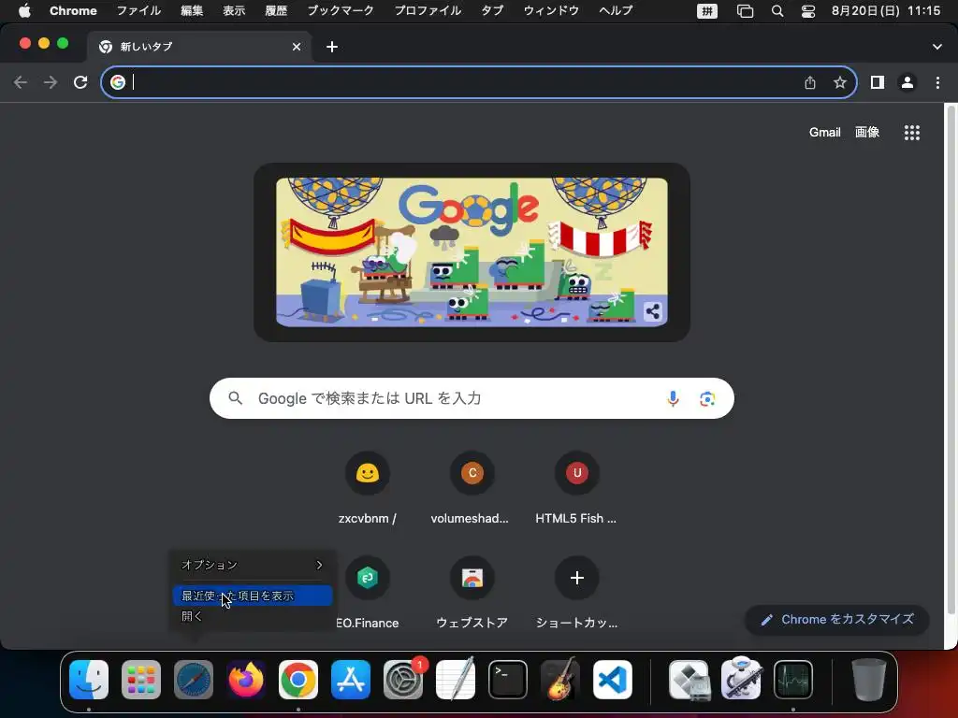Open the Gmail link
Image resolution: width=958 pixels, height=718 pixels.
pos(825,133)
